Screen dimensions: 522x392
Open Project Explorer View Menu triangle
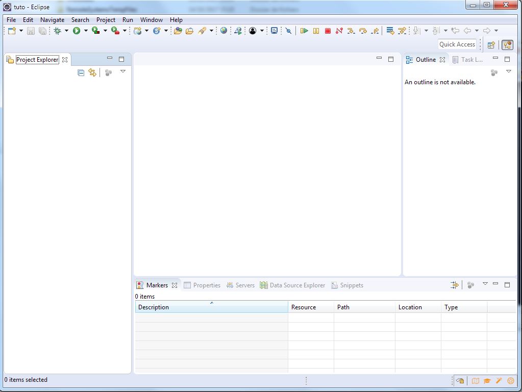(x=123, y=71)
